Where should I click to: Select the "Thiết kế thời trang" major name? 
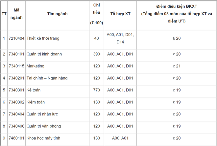(43, 38)
